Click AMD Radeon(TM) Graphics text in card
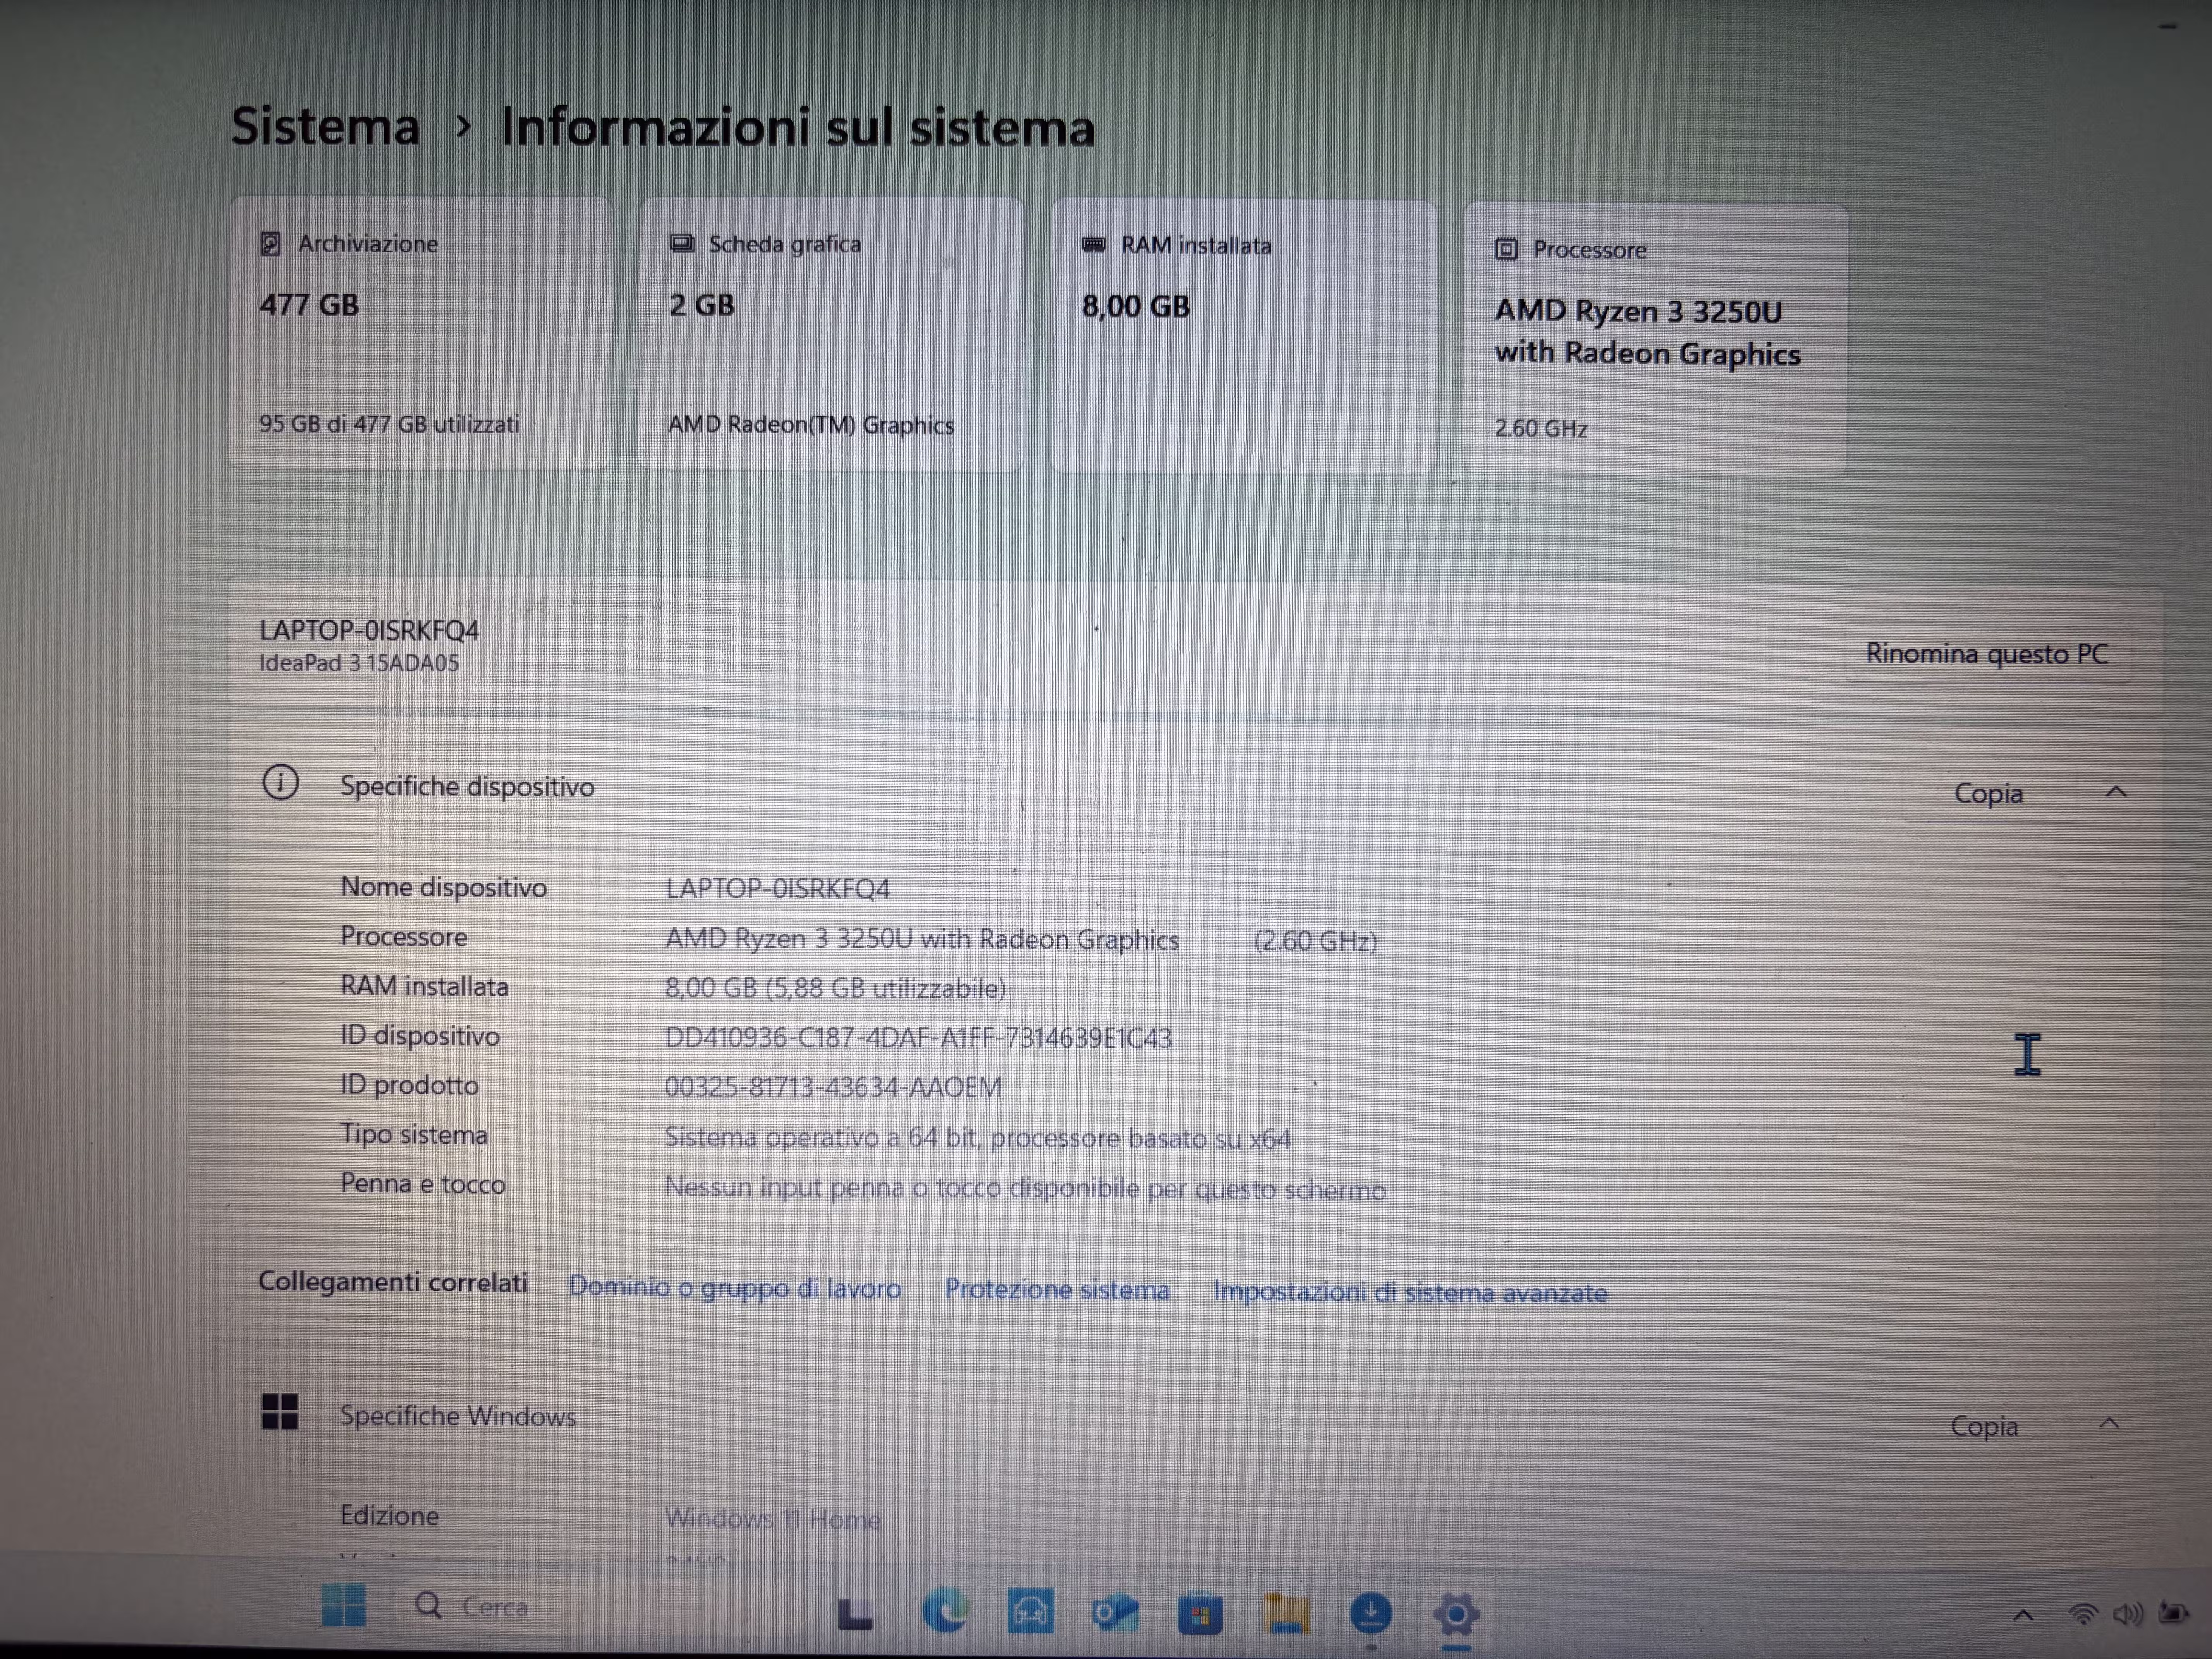Screen dimensions: 2212x1659 point(811,425)
